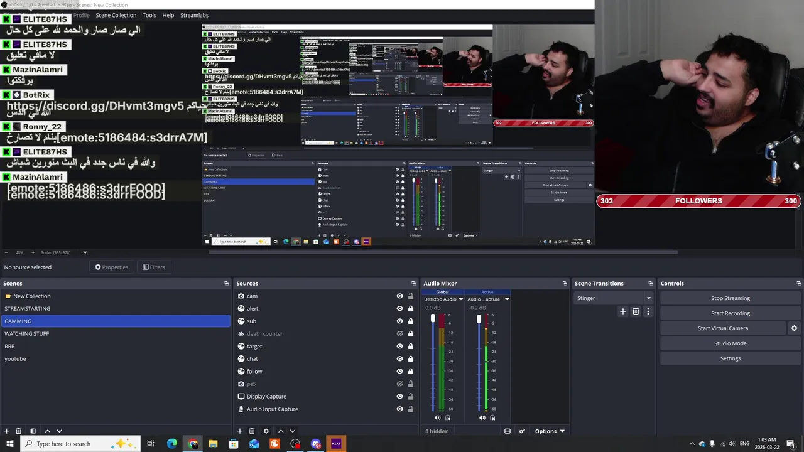This screenshot has width=804, height=452.
Task: Move source up in Sources toolbar
Action: pos(280,431)
